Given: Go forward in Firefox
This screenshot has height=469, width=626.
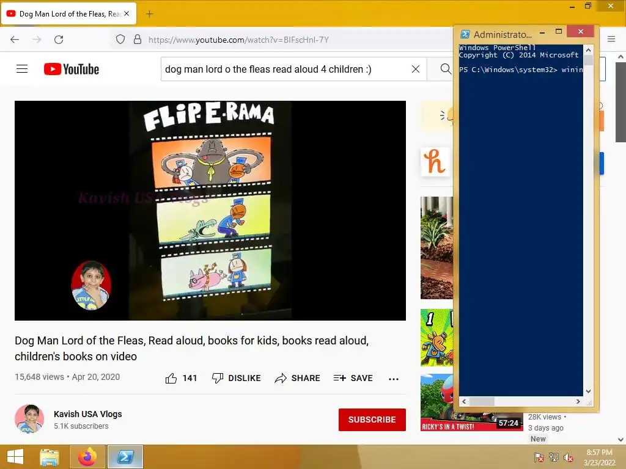Looking at the screenshot, I should click(37, 40).
